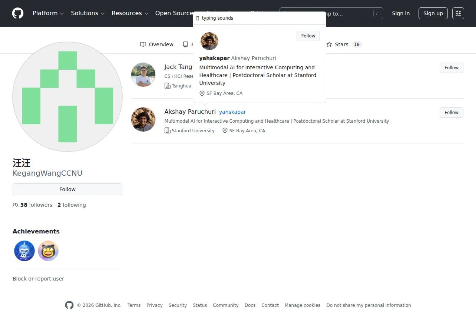Viewport: 476px width, 325px height.
Task: Go to the GitHub homepage via header logo
Action: pos(18,13)
